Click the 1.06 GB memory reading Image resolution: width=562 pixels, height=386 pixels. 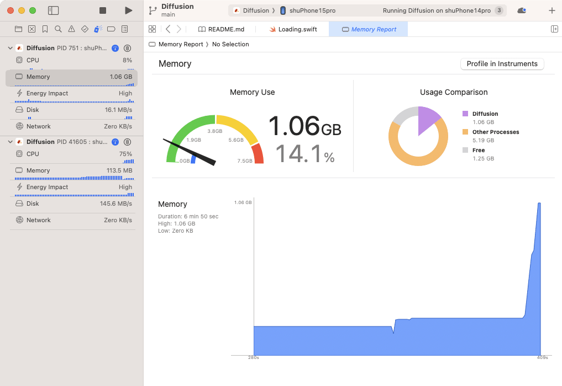tap(304, 126)
